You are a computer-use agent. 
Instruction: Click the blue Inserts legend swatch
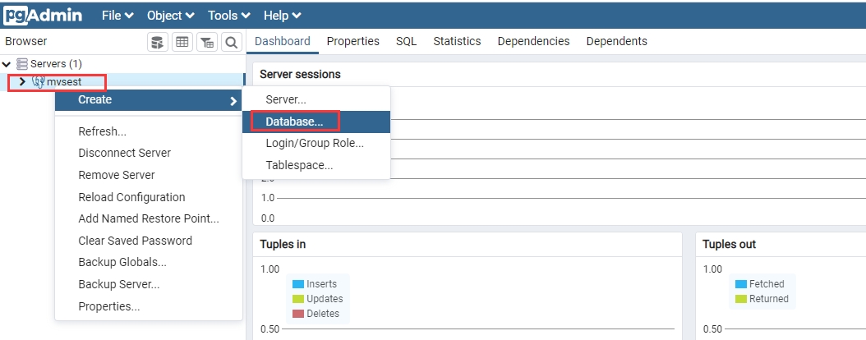click(x=298, y=284)
